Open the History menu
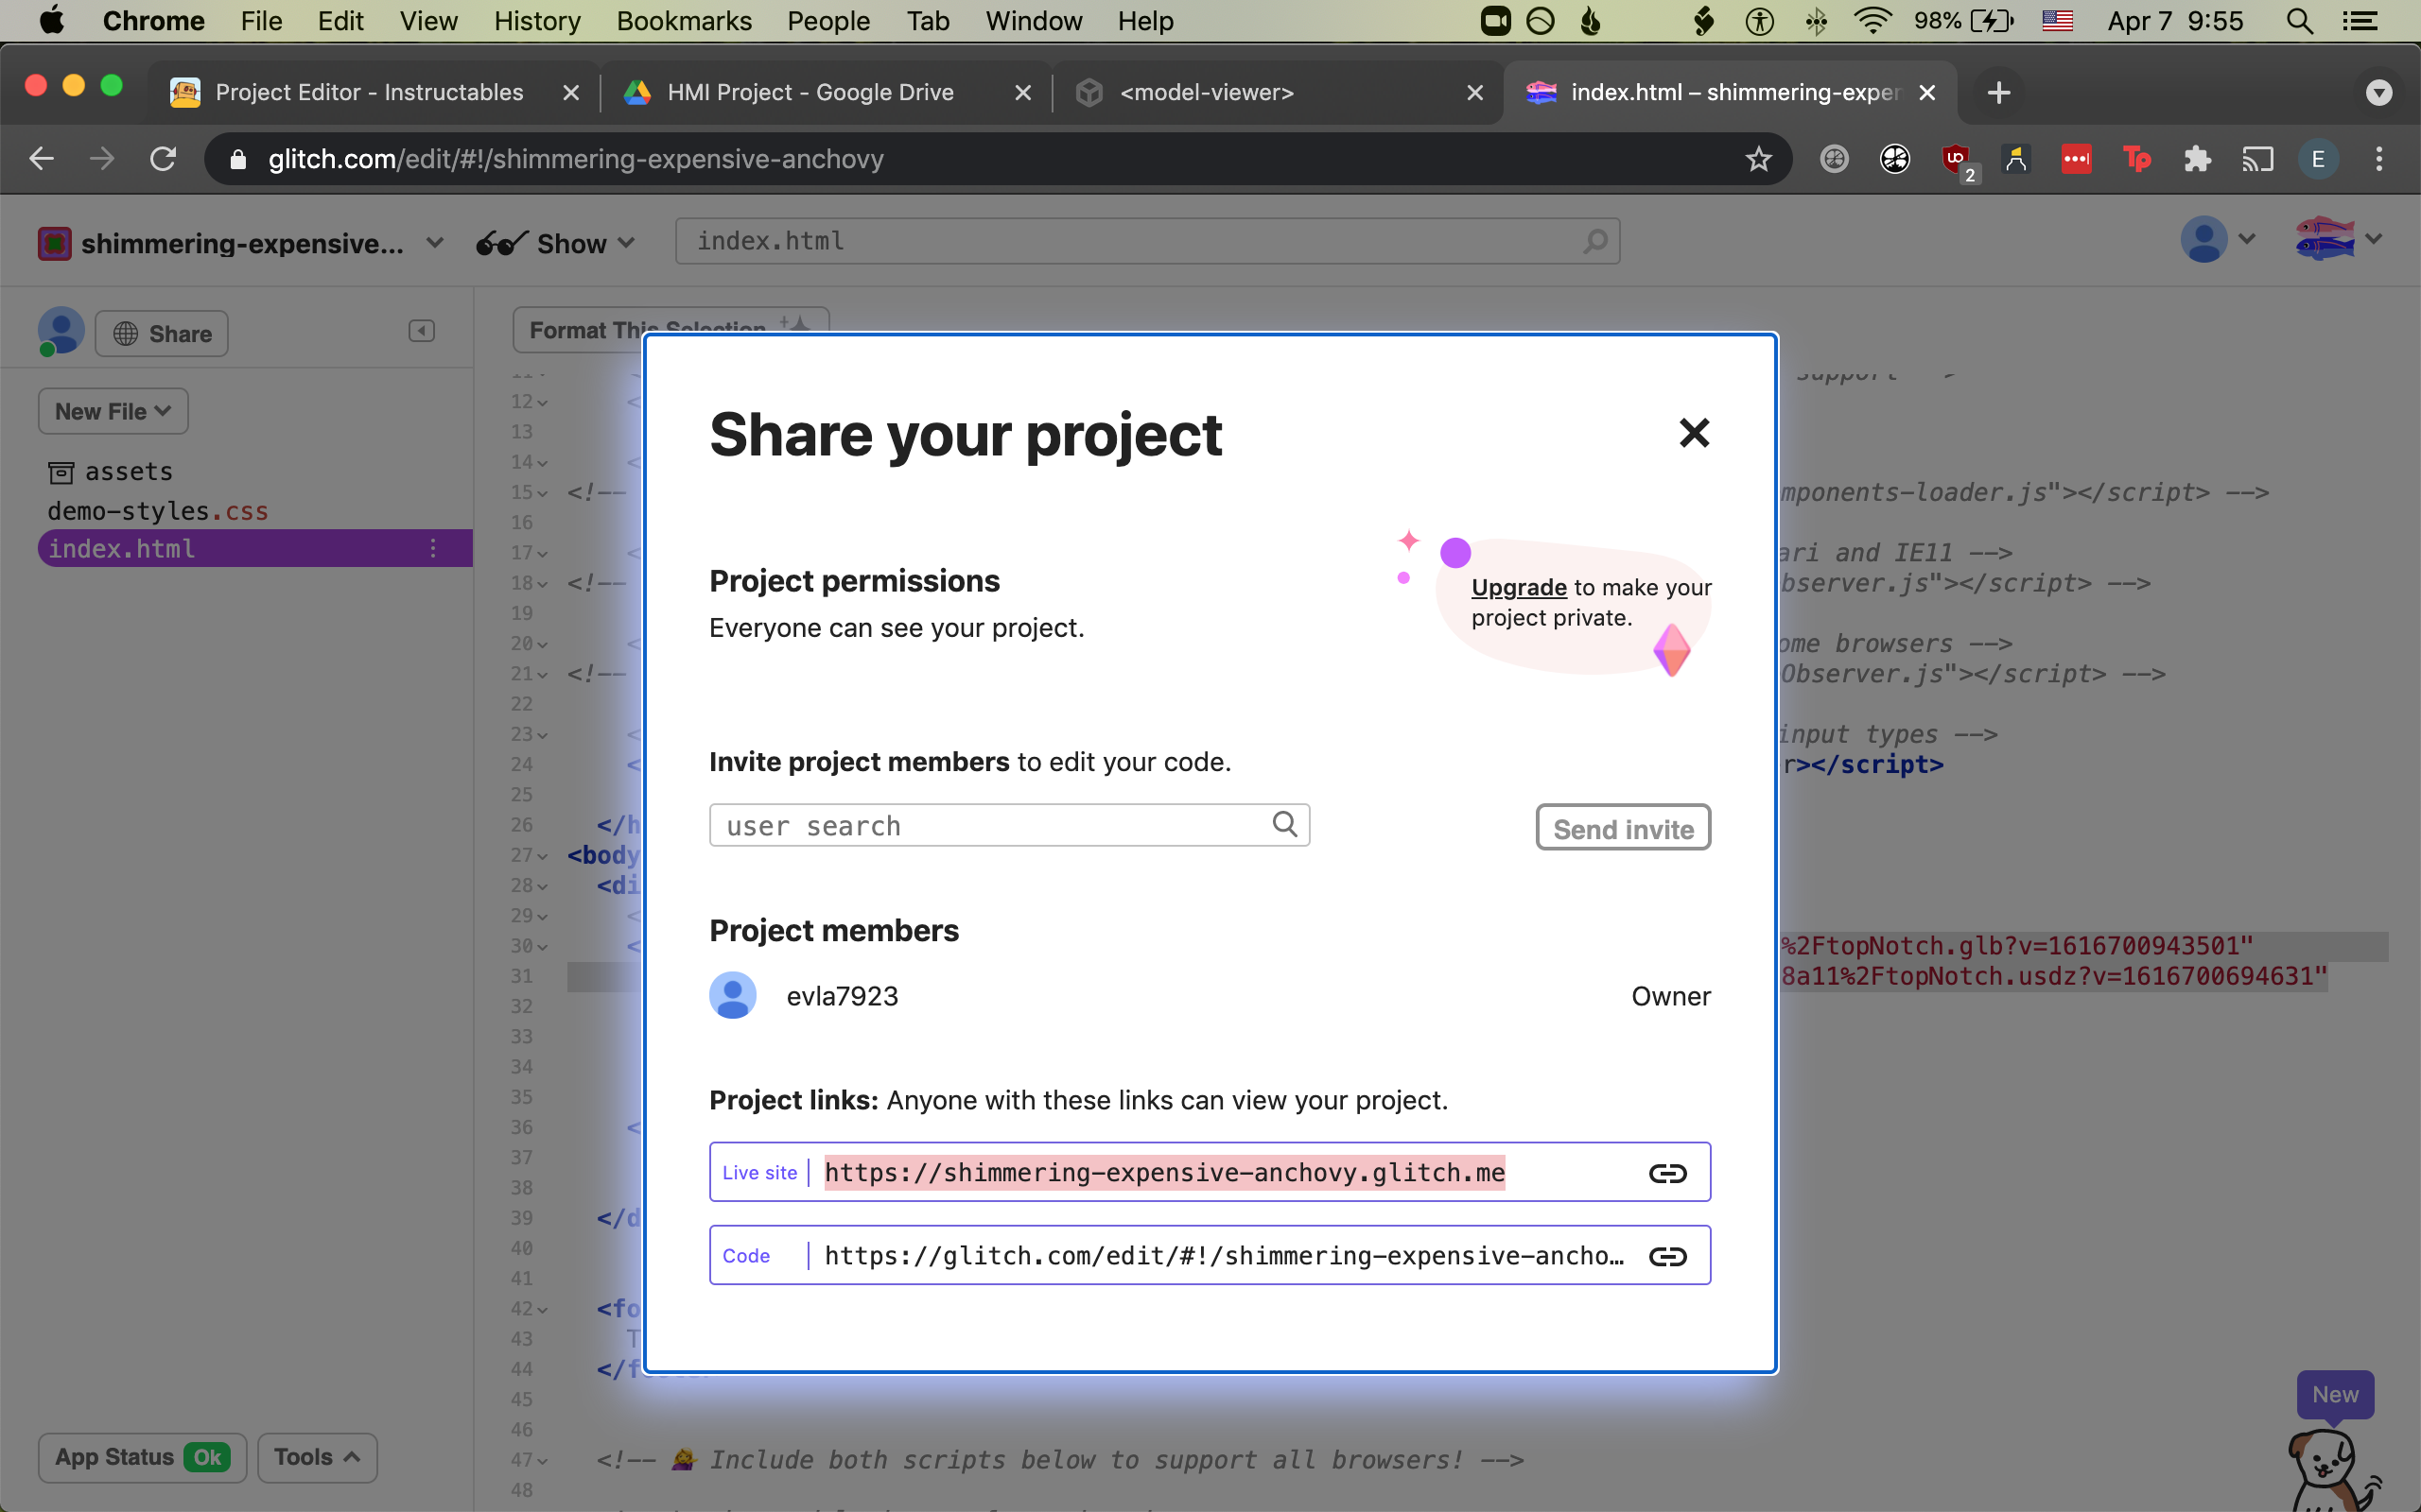Viewport: 2421px width, 1512px height. [536, 21]
